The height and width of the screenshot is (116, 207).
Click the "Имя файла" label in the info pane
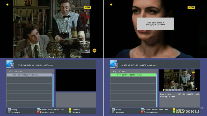click(166, 94)
